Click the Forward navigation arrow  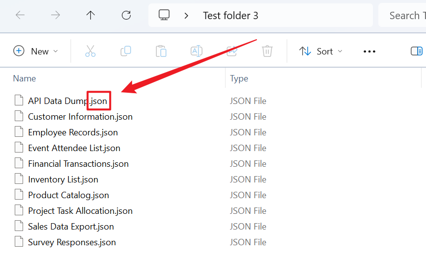(x=56, y=15)
